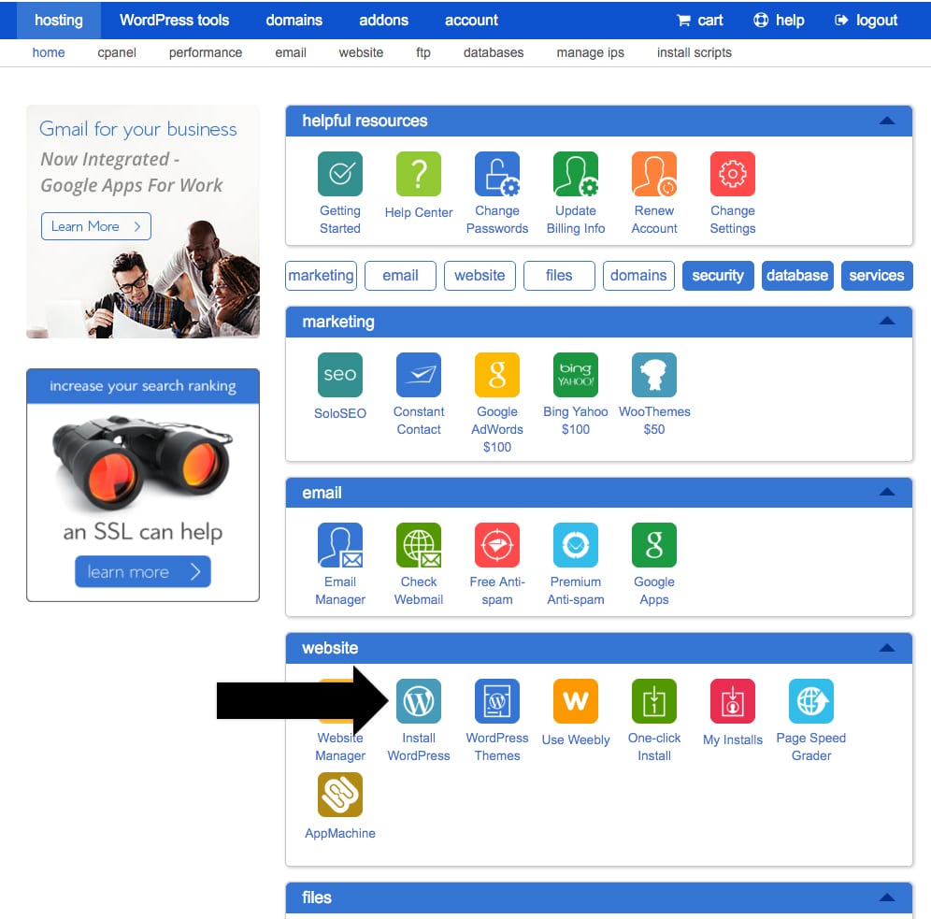
Task: Open the account top menu
Action: coord(471,21)
